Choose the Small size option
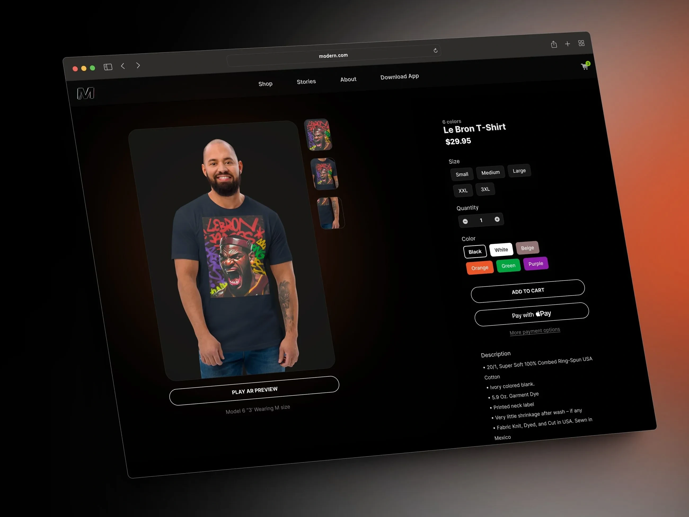 [462, 174]
